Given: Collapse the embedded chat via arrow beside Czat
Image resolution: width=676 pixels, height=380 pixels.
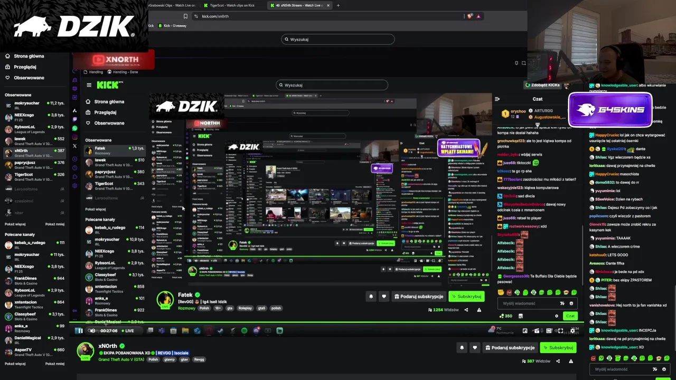Looking at the screenshot, I should pos(497,99).
